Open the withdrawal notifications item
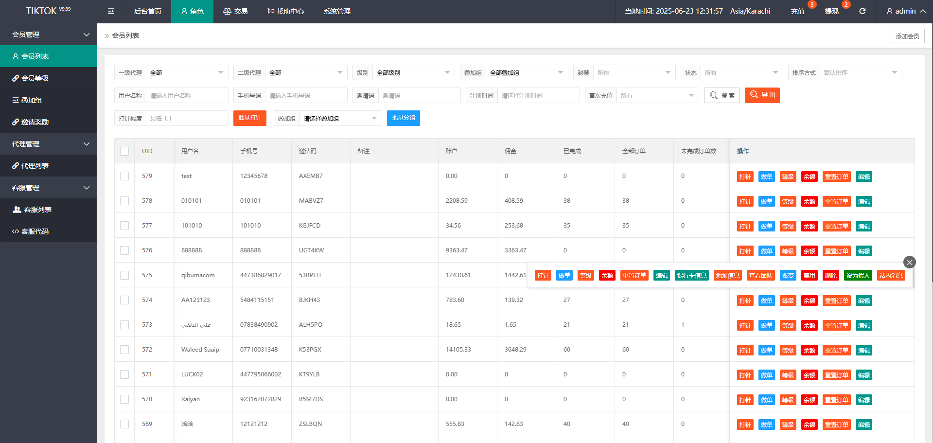The width and height of the screenshot is (933, 443). tap(831, 11)
